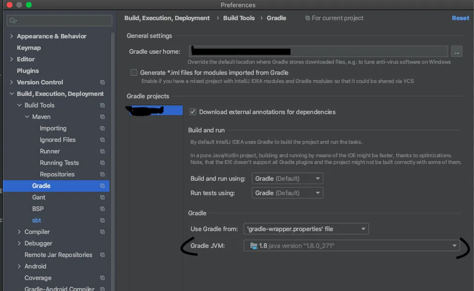Expand the Debugger node
Image resolution: width=474 pixels, height=291 pixels.
(19, 243)
